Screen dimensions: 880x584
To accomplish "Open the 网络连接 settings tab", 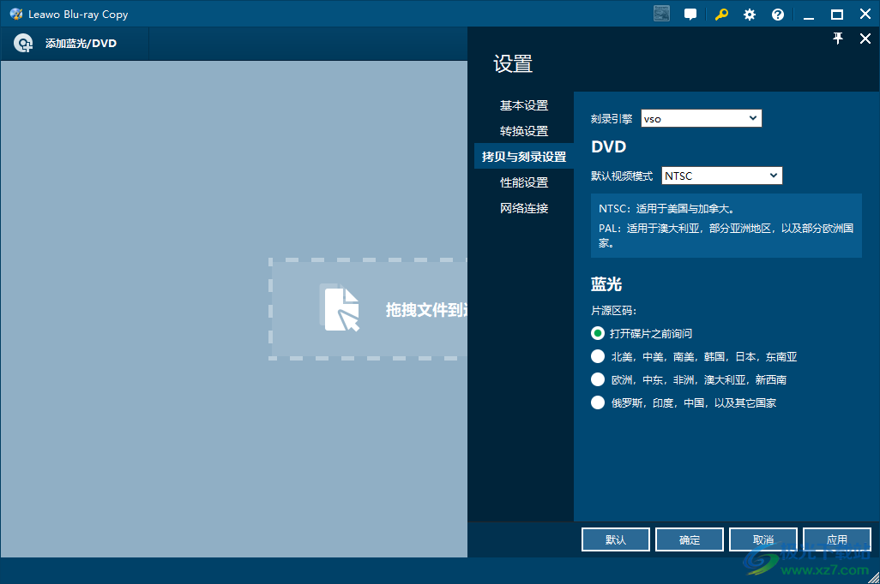I will pos(523,208).
